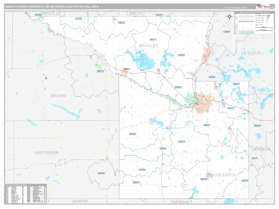Image resolution: width=279 pixels, height=209 pixels.
Task: Select the WATONWAN county label
Action: pos(47,153)
